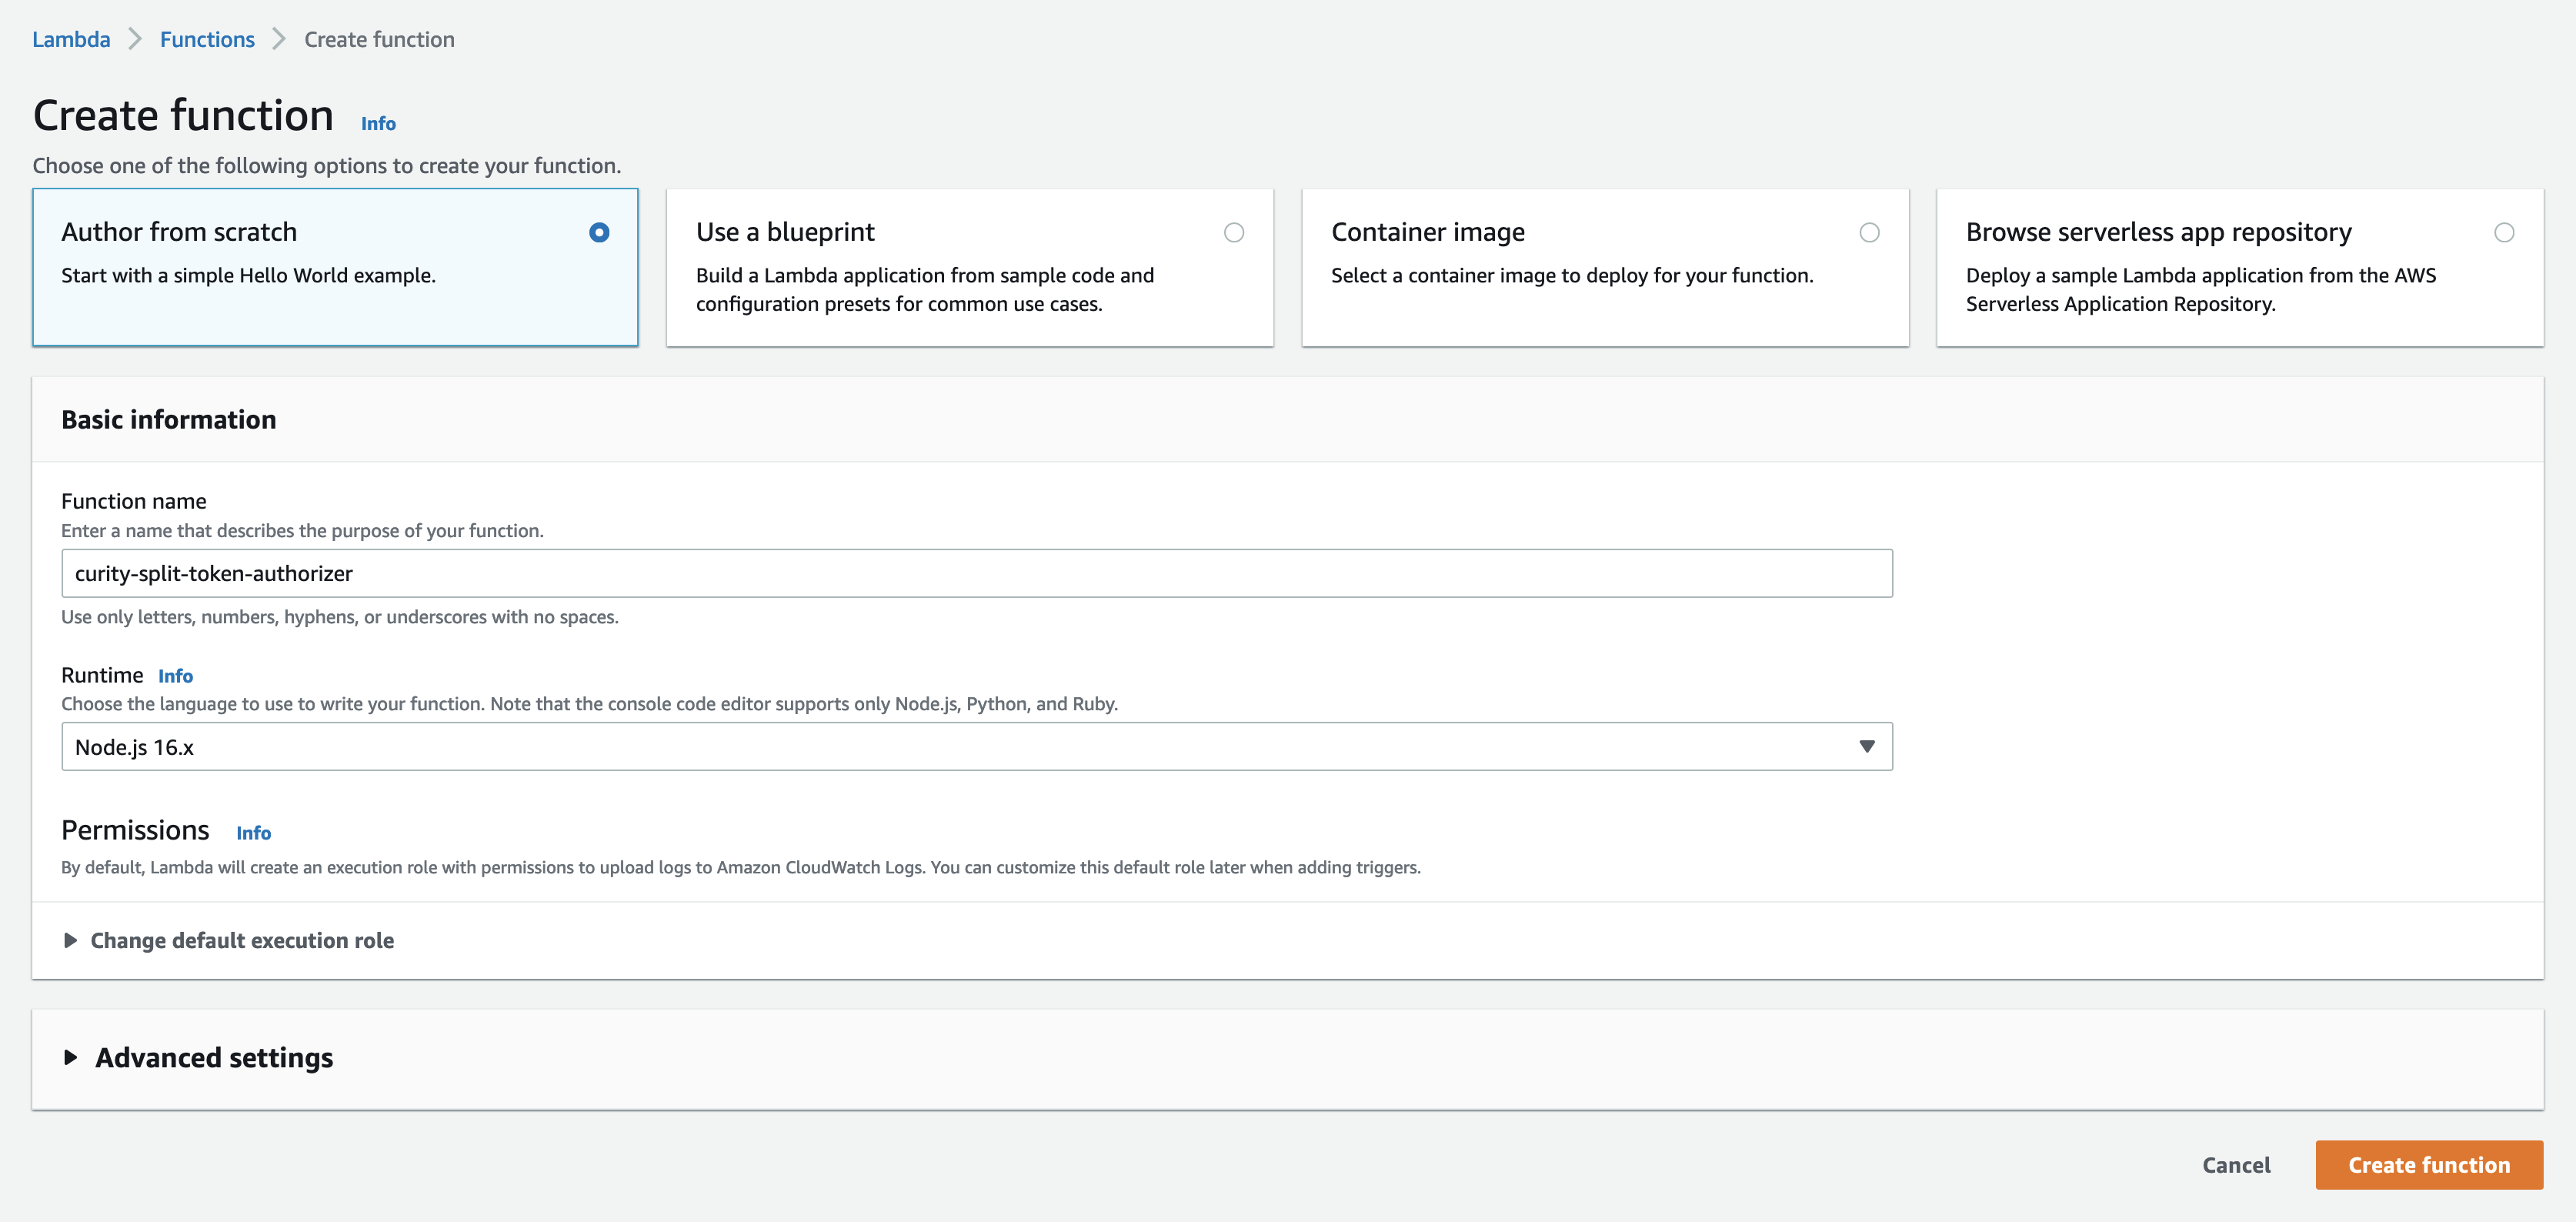Click Info next to Runtime

[x=176, y=675]
